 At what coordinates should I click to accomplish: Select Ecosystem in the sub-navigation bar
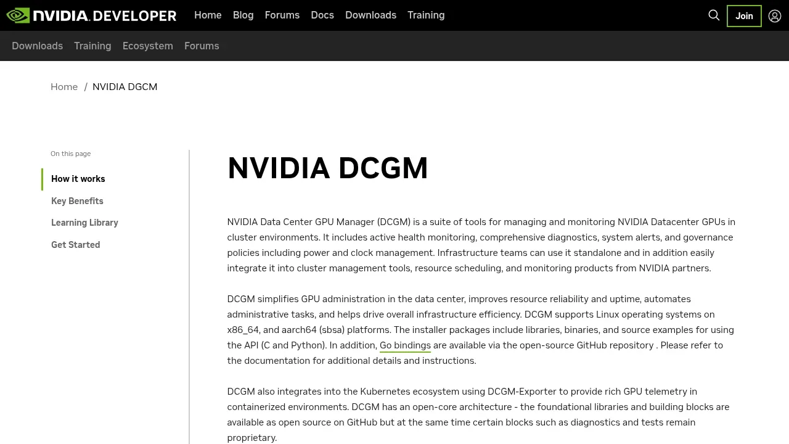[148, 46]
